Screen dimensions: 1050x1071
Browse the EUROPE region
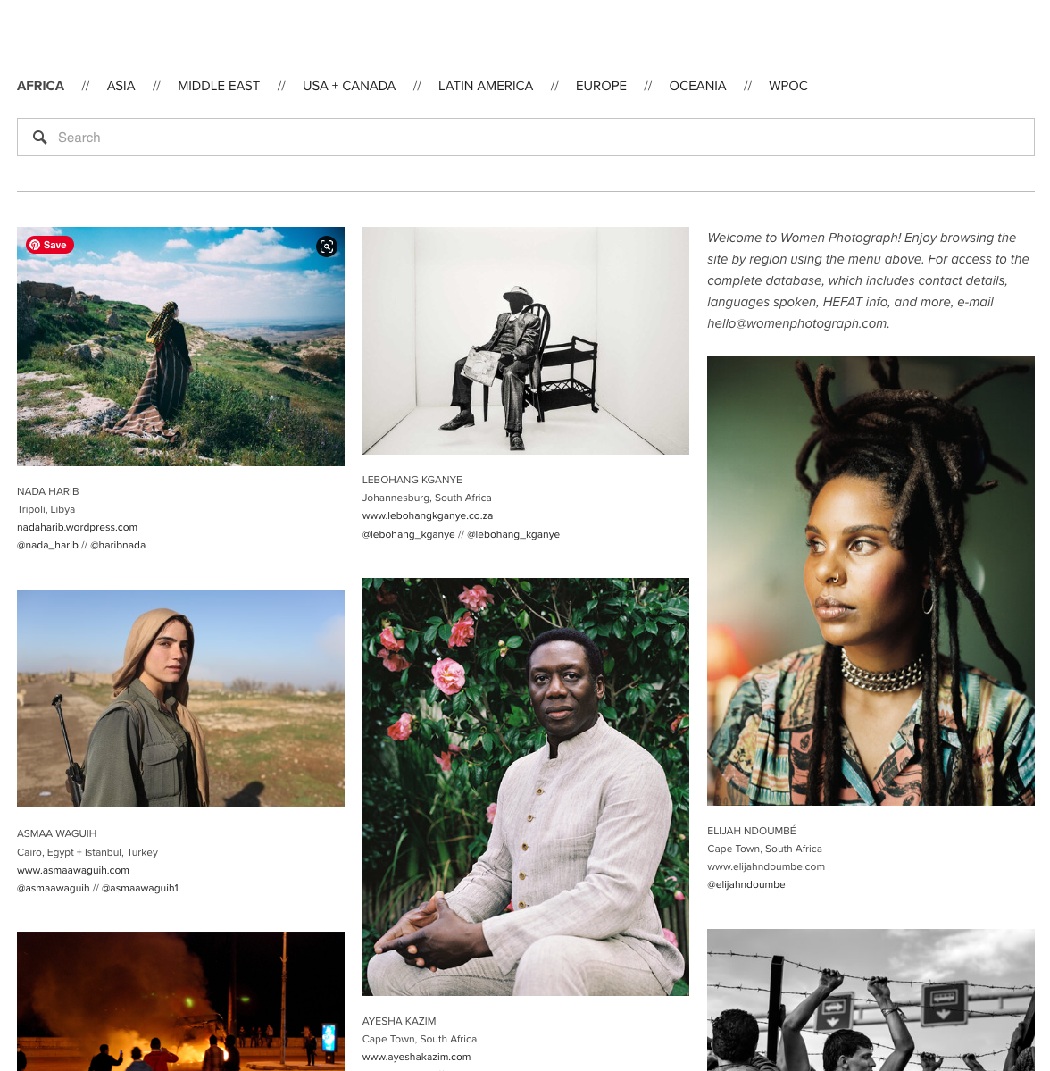tap(601, 86)
